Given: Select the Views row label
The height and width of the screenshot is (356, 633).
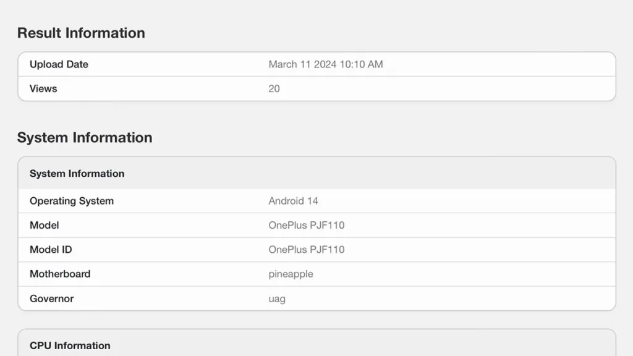Looking at the screenshot, I should [43, 88].
